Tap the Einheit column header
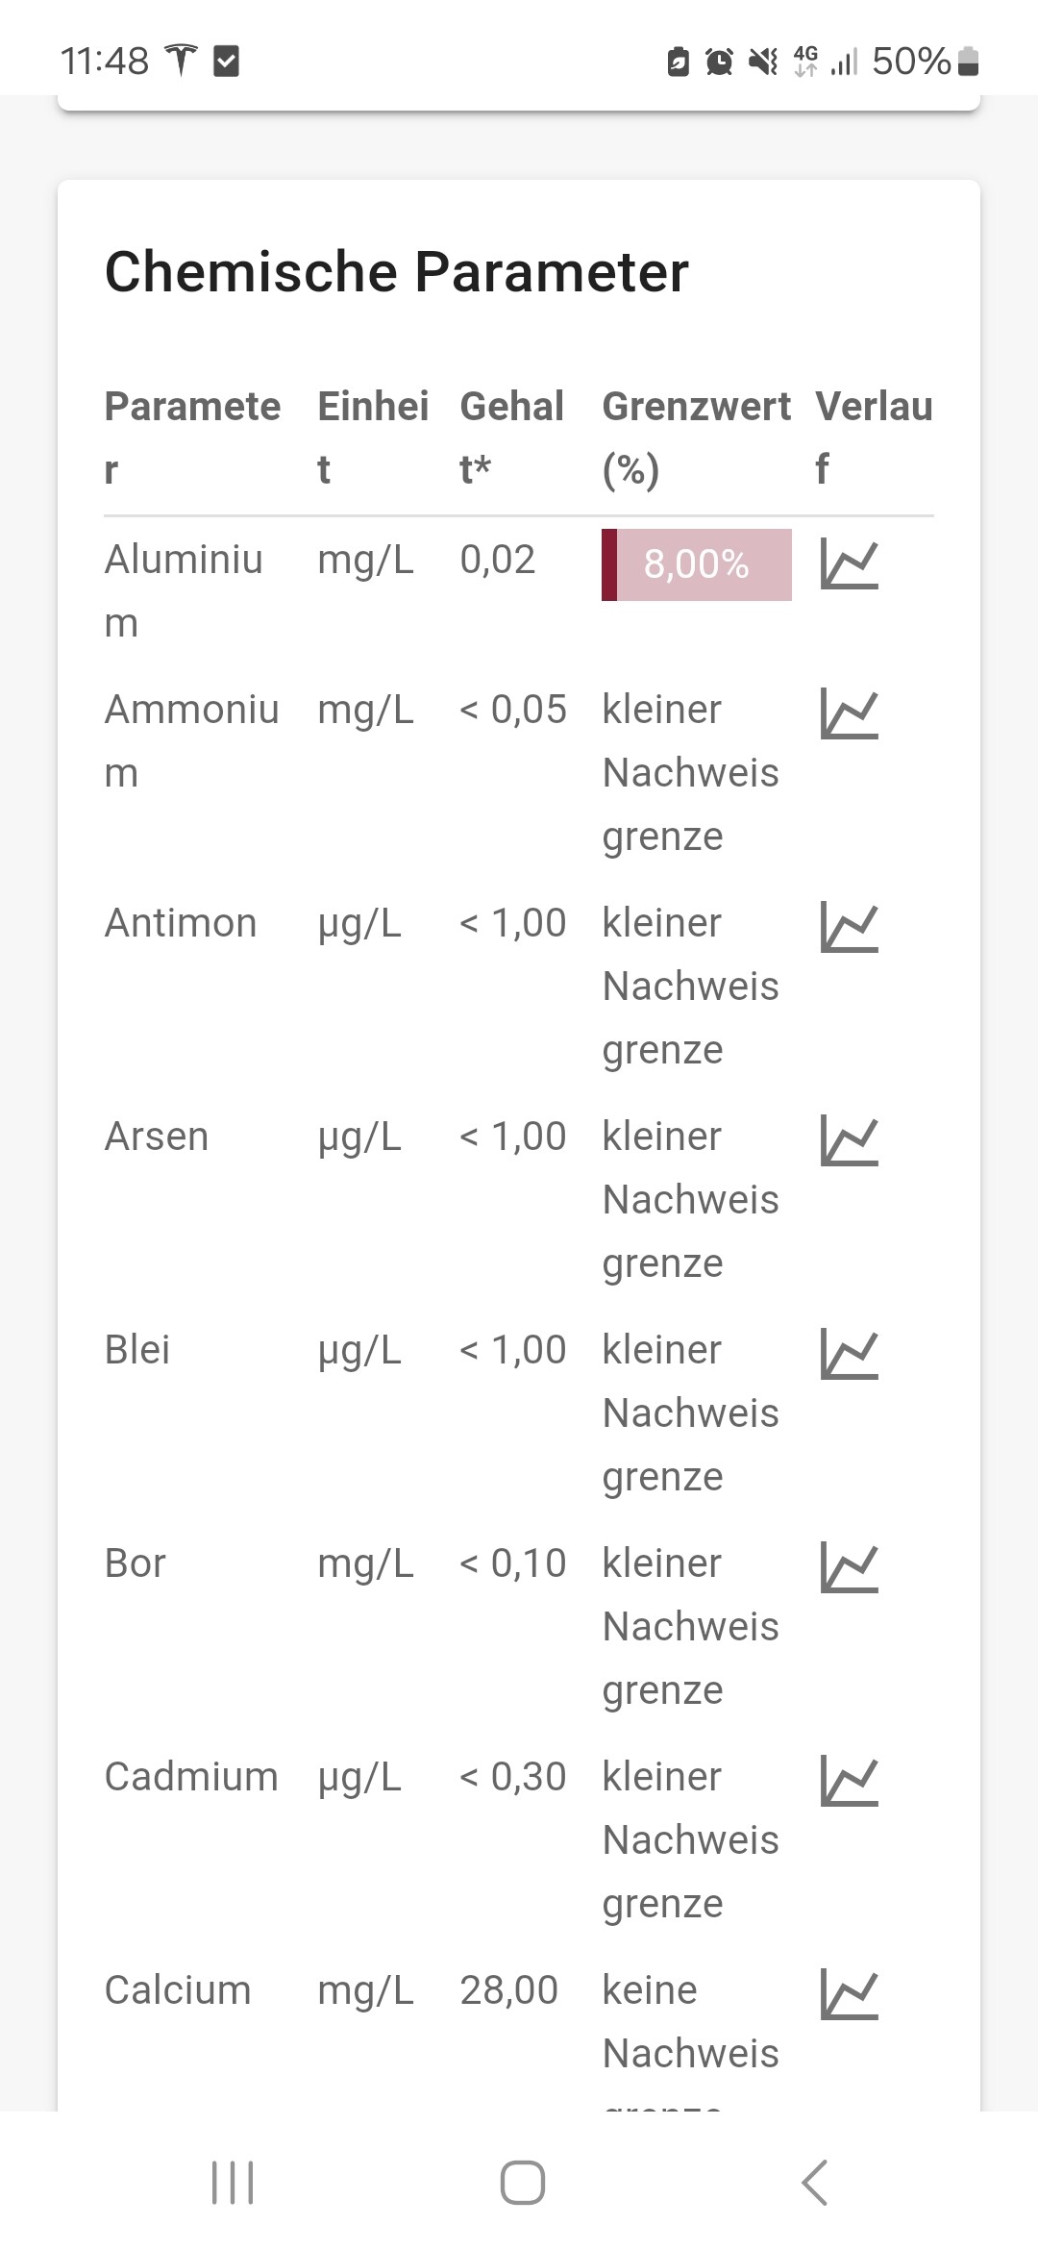 click(x=373, y=437)
